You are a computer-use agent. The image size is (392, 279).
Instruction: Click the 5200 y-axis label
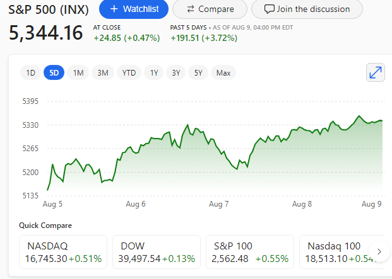[x=30, y=173]
